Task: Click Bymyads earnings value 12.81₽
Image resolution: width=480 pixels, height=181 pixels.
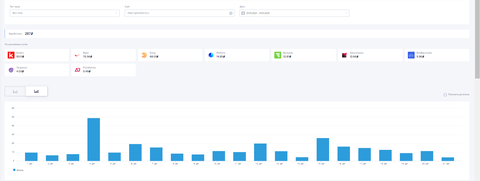Action: click(287, 57)
